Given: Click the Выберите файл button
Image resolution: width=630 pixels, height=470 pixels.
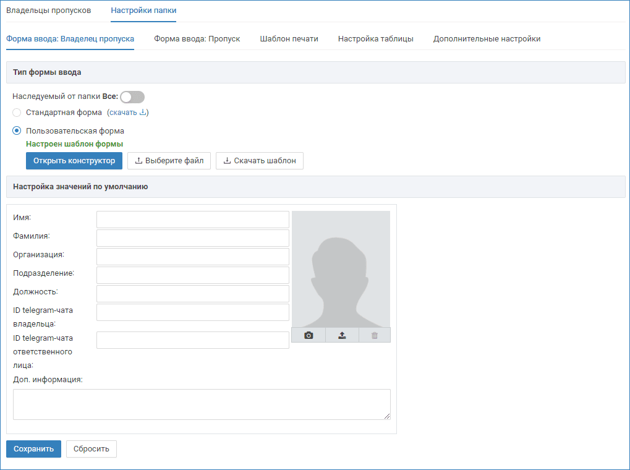Looking at the screenshot, I should coord(169,161).
